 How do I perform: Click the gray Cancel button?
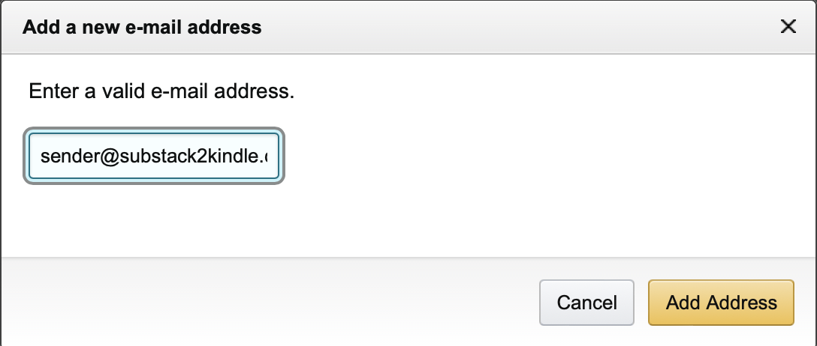586,303
